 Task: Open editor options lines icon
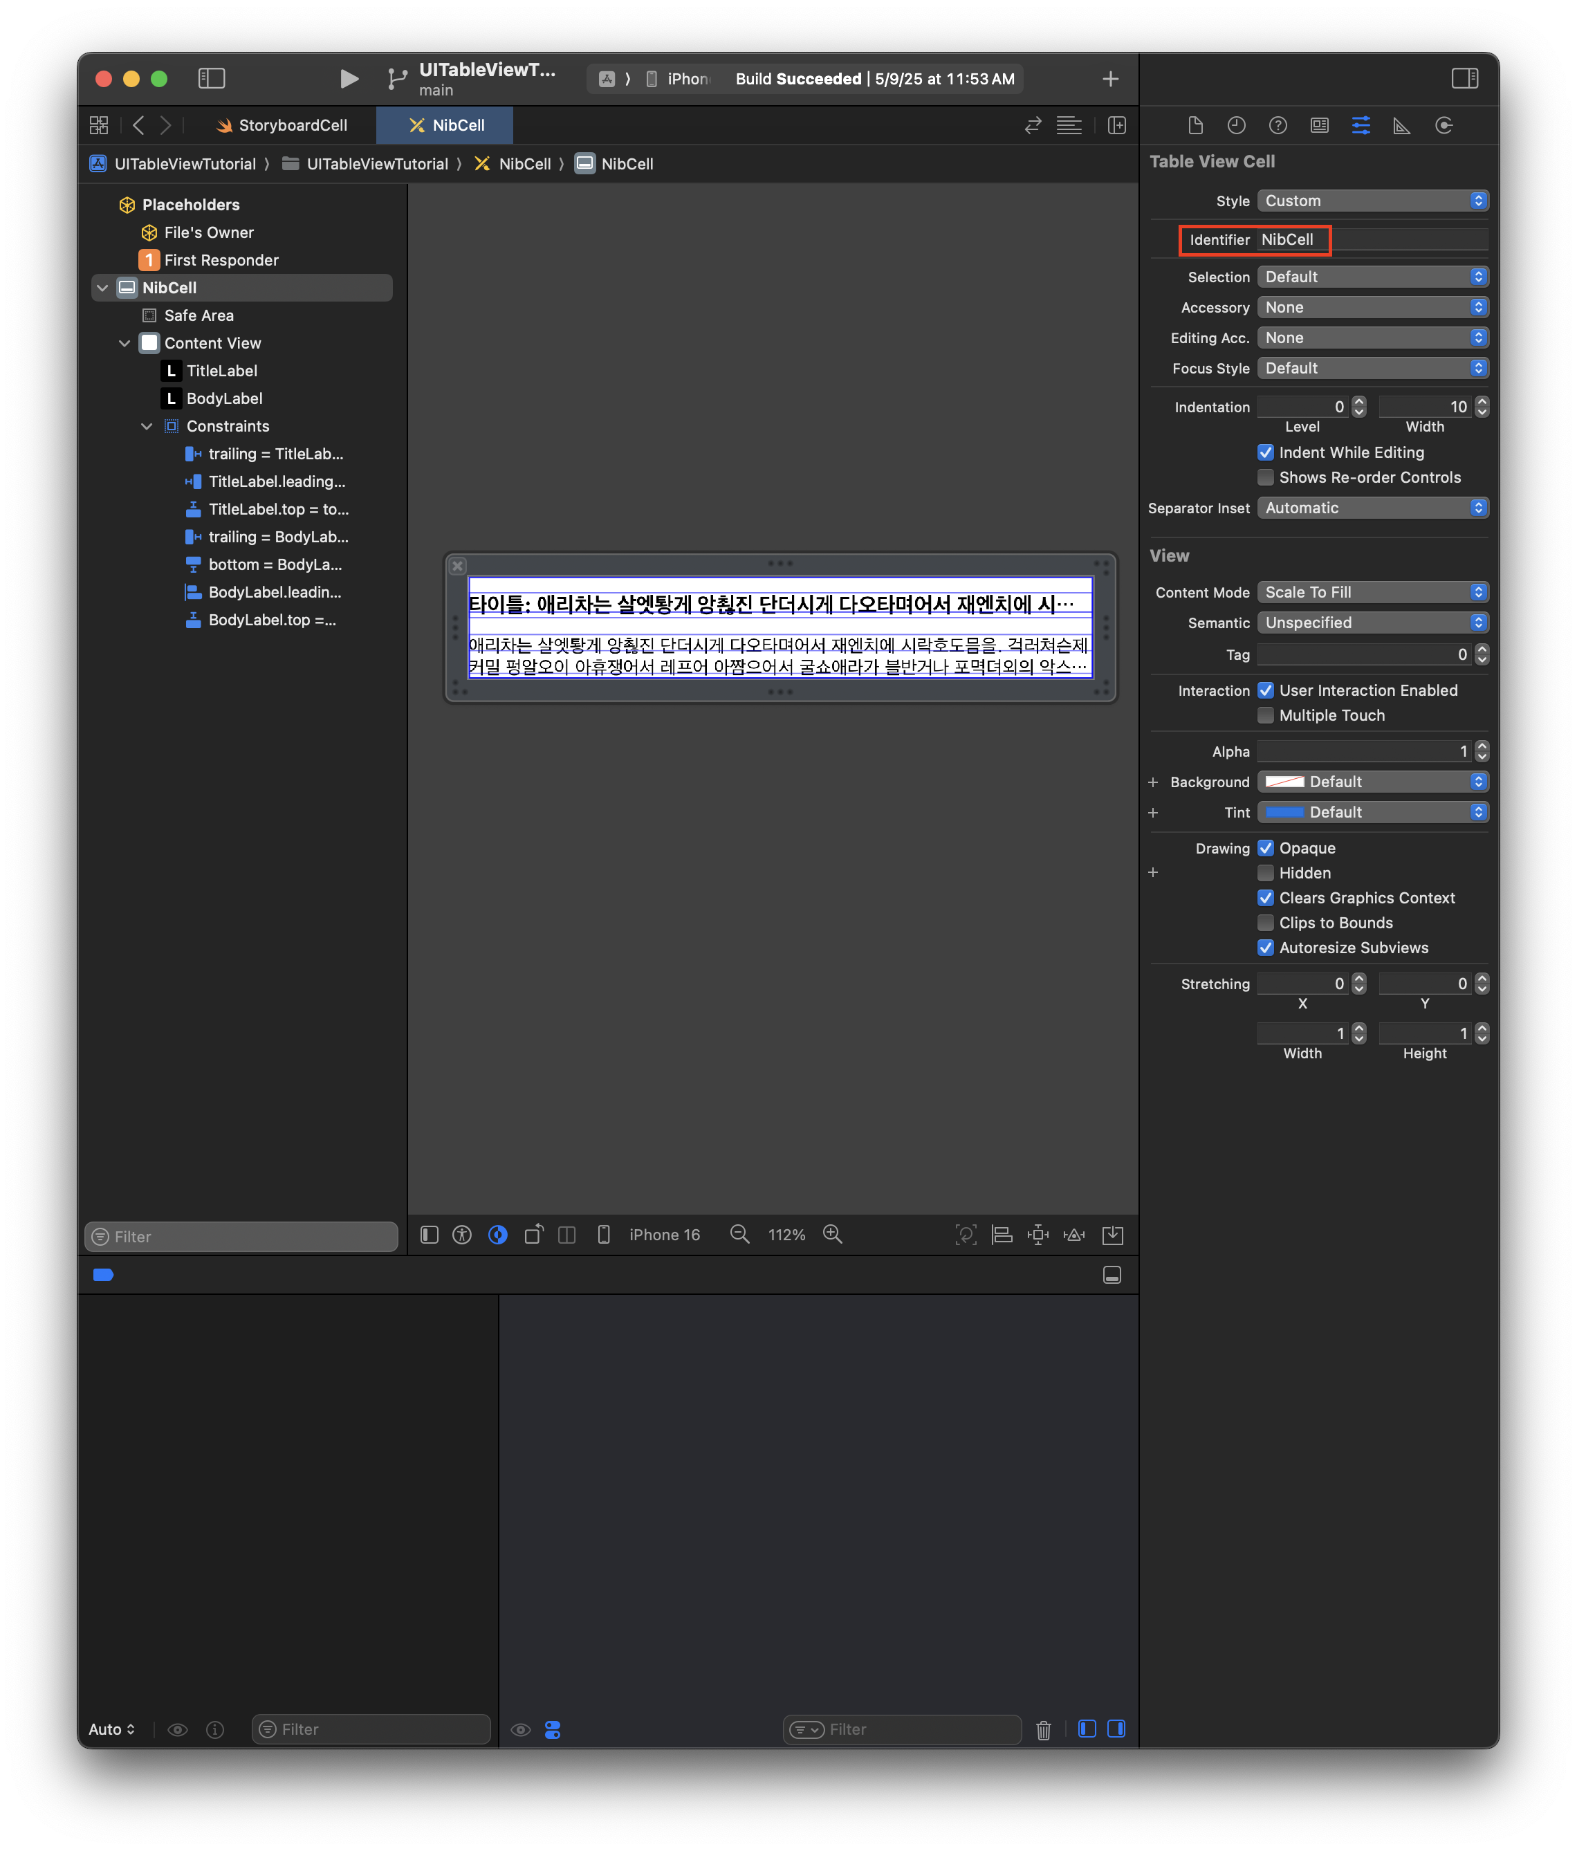(1069, 125)
